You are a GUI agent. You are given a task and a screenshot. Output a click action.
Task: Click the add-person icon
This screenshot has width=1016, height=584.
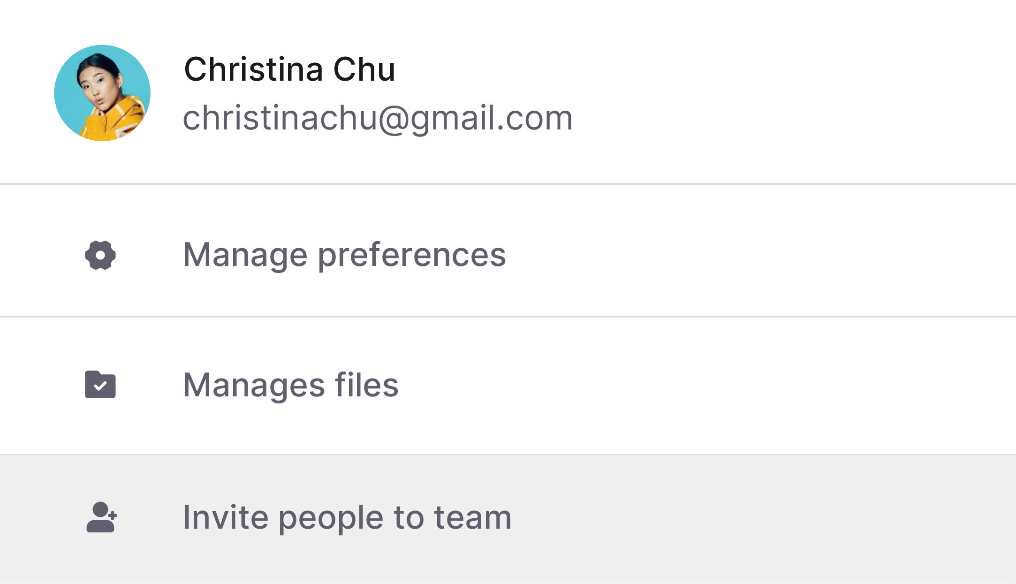[x=101, y=517]
